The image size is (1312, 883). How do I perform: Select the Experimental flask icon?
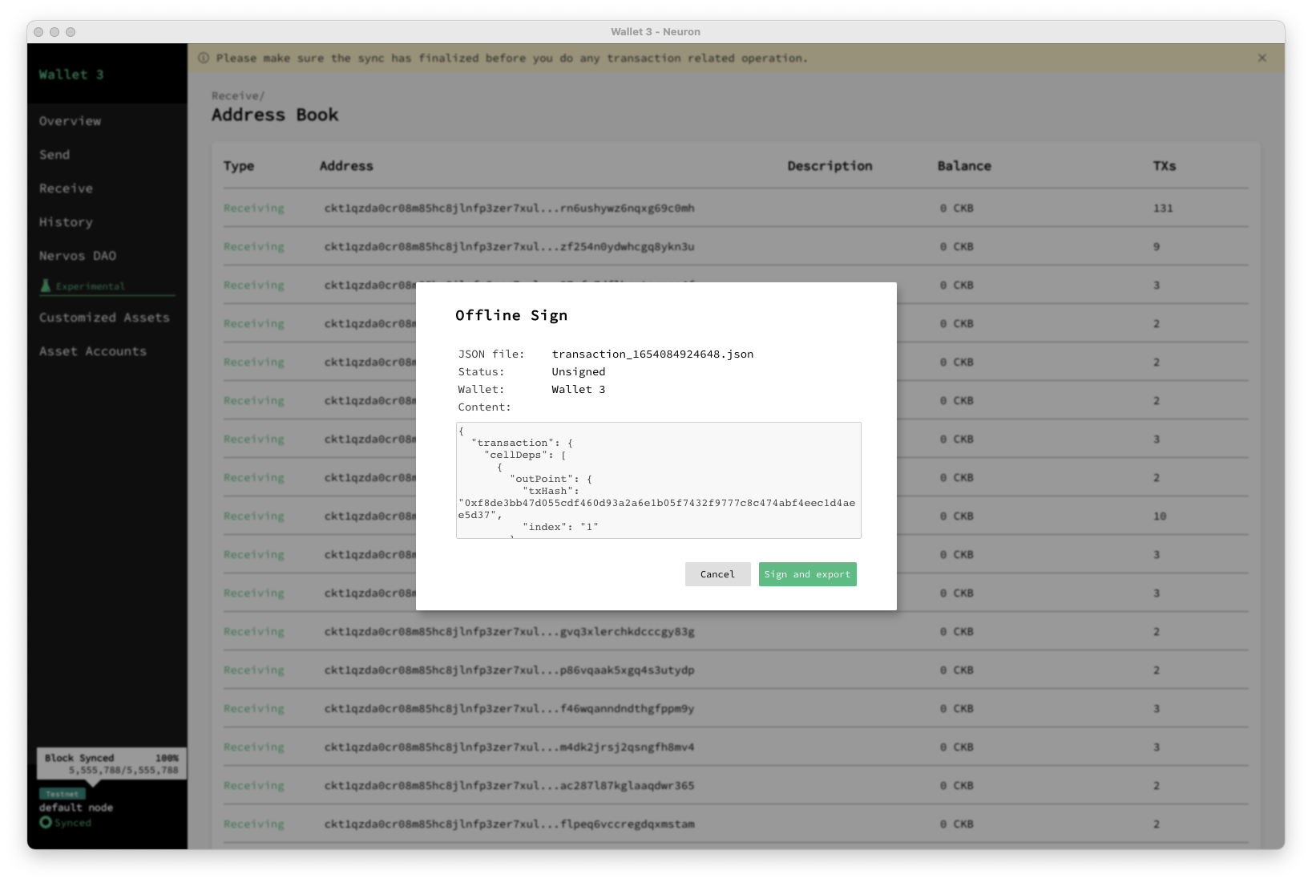[x=46, y=286]
